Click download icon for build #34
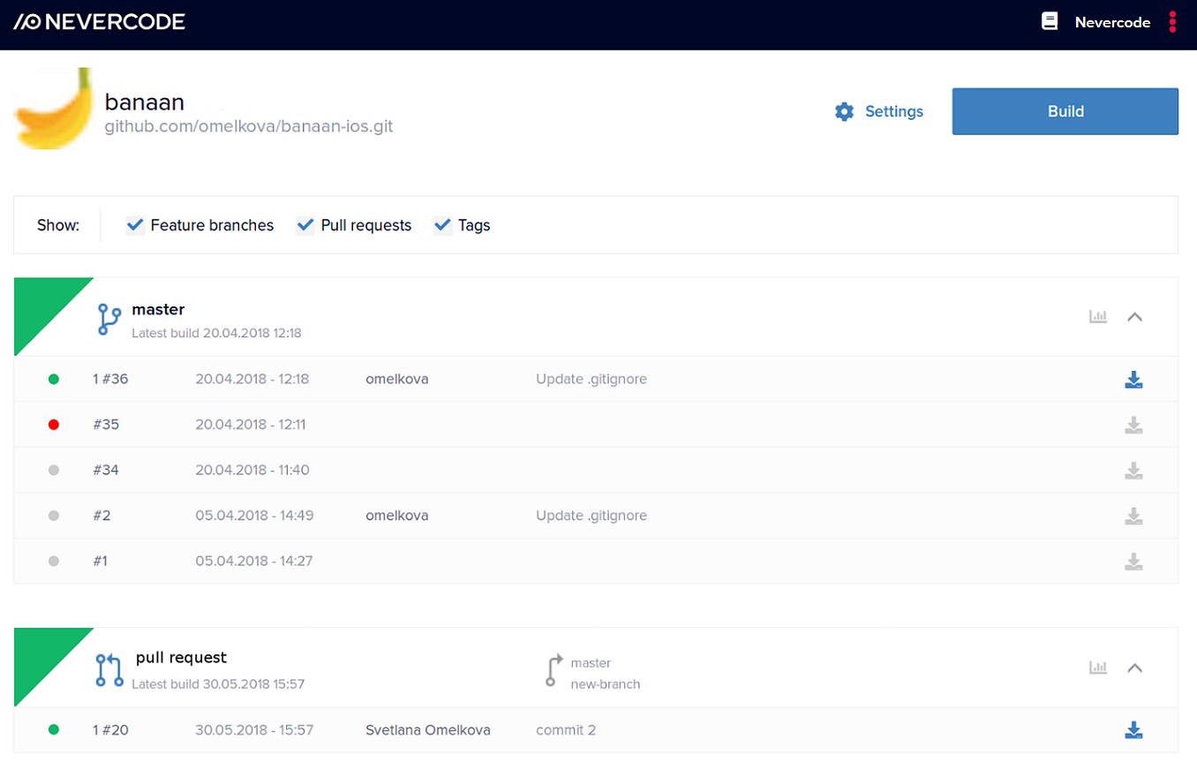 point(1134,471)
